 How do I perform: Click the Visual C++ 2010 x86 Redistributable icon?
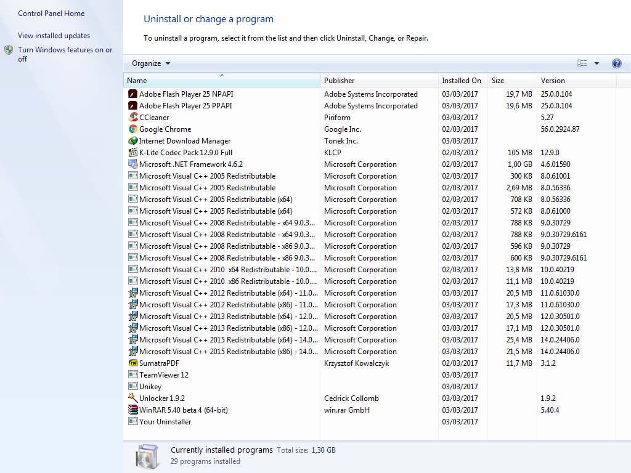point(133,281)
